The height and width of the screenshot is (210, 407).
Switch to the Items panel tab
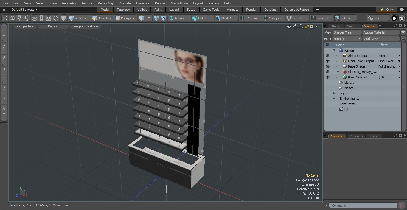[335, 26]
